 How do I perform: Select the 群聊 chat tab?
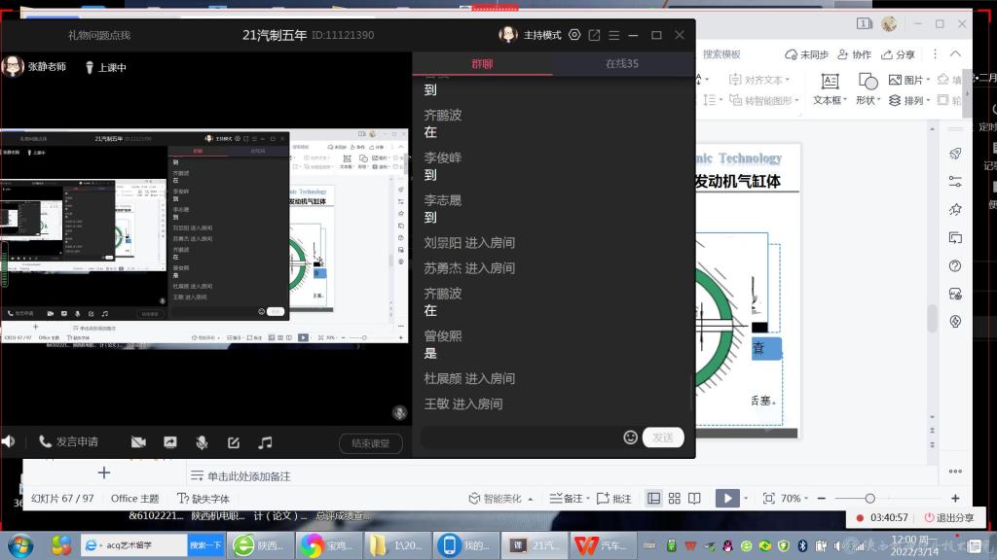point(482,64)
